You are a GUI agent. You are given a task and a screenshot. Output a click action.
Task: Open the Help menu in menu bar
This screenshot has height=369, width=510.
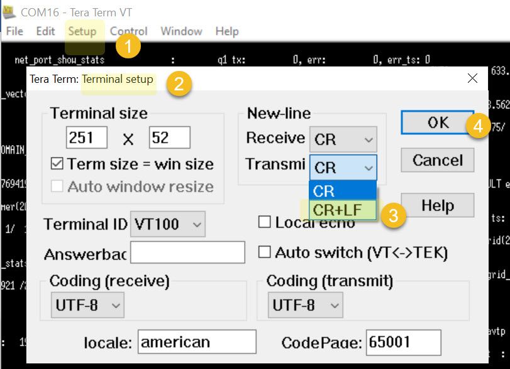point(227,31)
